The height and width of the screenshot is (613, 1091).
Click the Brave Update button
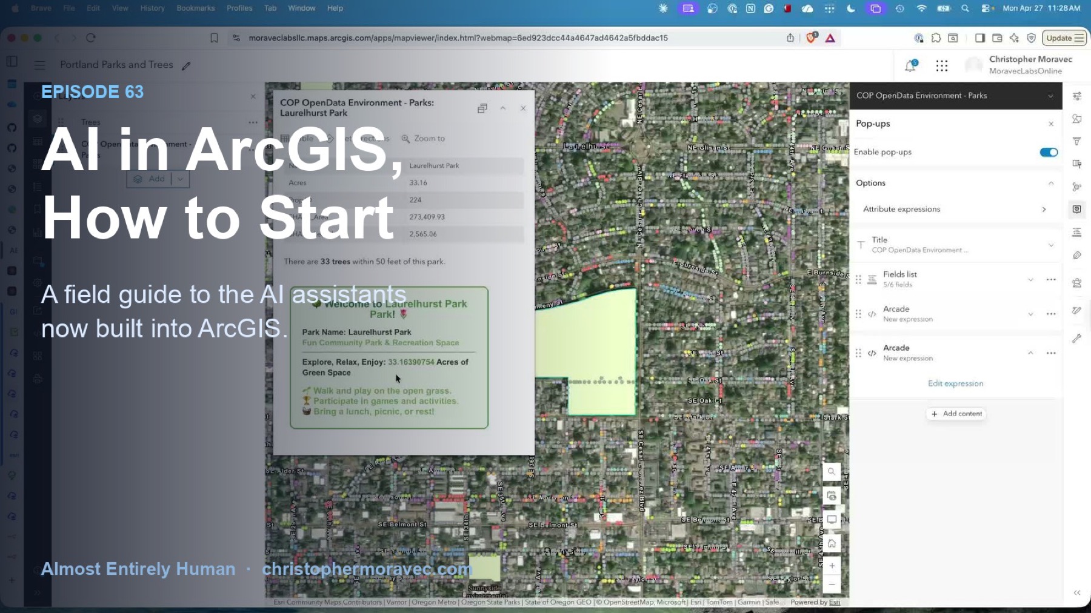[1064, 38]
